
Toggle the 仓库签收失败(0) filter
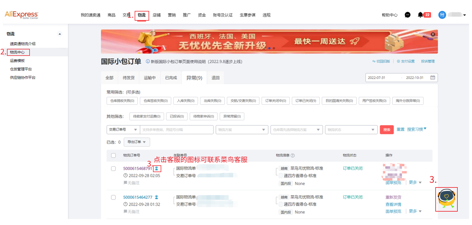point(156,101)
